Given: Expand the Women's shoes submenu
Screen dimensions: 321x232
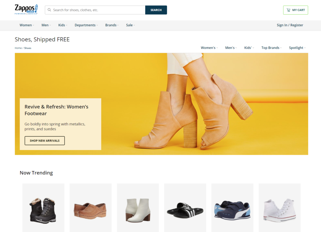Looking at the screenshot, I should (x=209, y=48).
